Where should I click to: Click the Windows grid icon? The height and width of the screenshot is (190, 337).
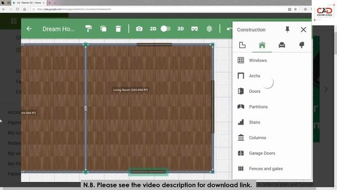(x=241, y=60)
